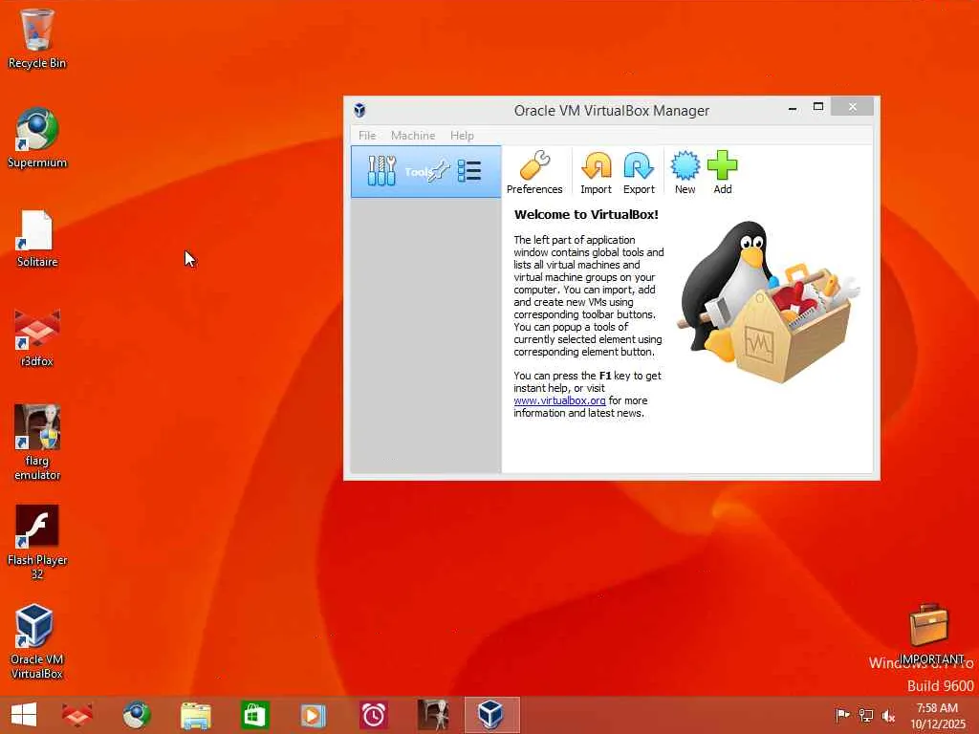979x734 pixels.
Task: Create a New virtual machine
Action: point(685,172)
